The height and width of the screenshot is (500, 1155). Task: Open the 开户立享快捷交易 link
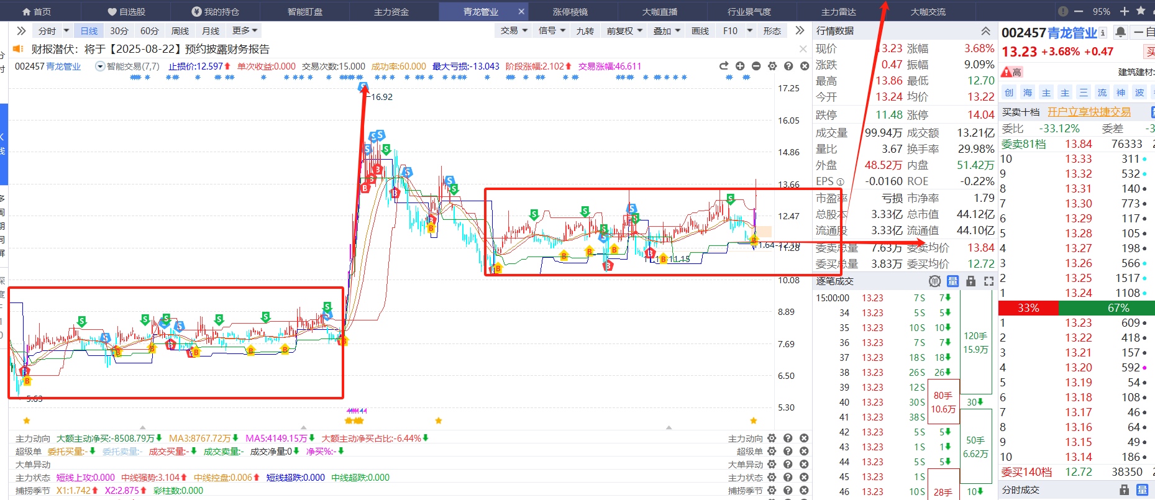[x=1089, y=112]
